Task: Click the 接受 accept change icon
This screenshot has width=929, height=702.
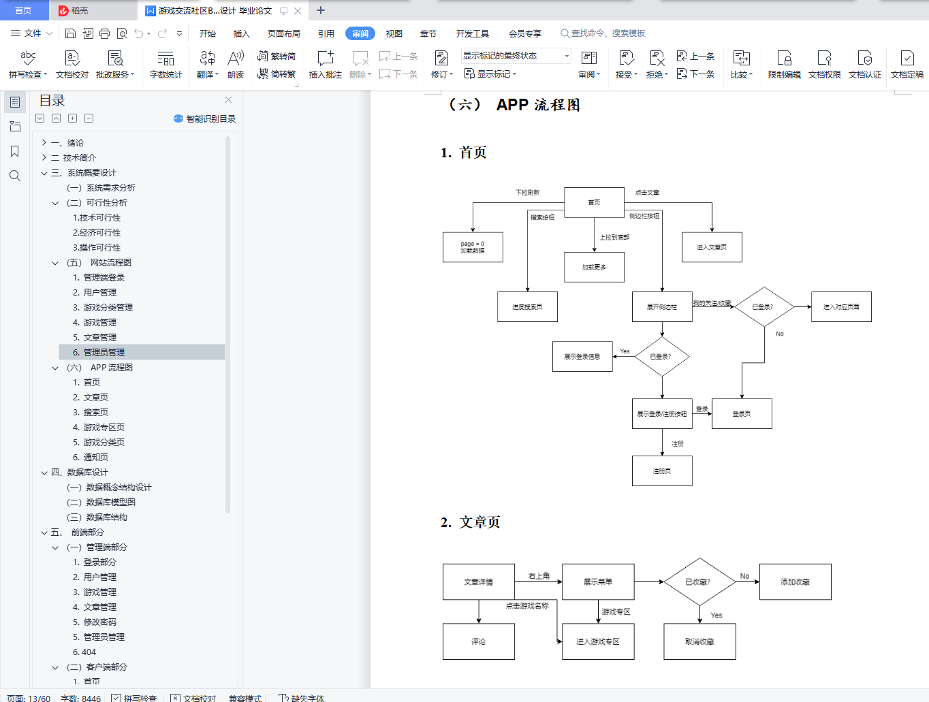Action: [627, 65]
